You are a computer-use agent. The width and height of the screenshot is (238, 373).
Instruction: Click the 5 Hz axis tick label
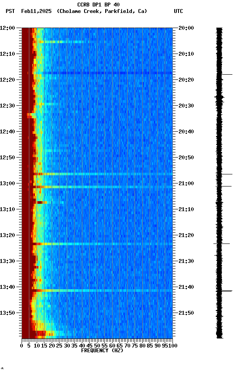coord(29,346)
